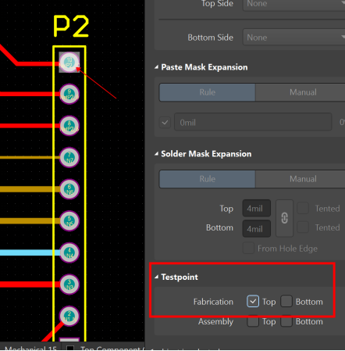Select Rule mode for Solder Mask Expansion
Viewport: 345px width, 351px height.
(x=208, y=179)
